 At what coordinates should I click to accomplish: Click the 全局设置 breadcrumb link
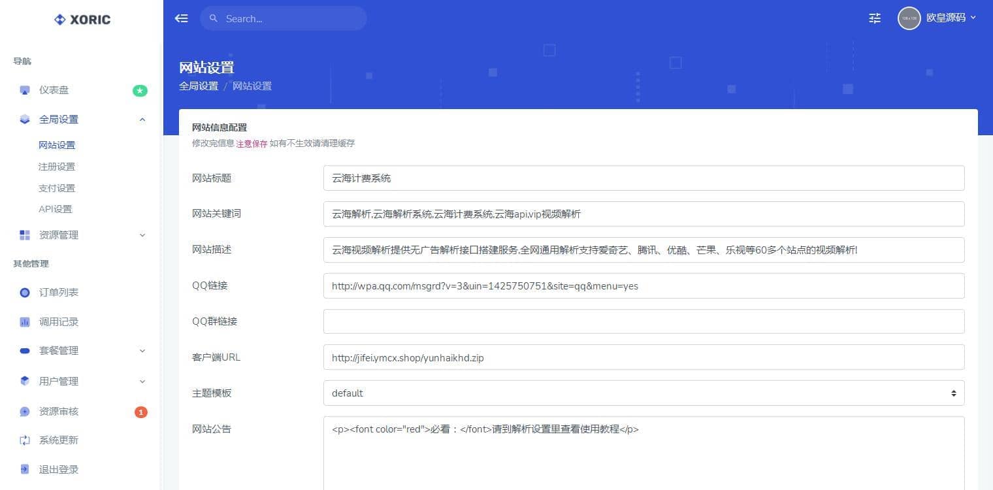point(199,86)
